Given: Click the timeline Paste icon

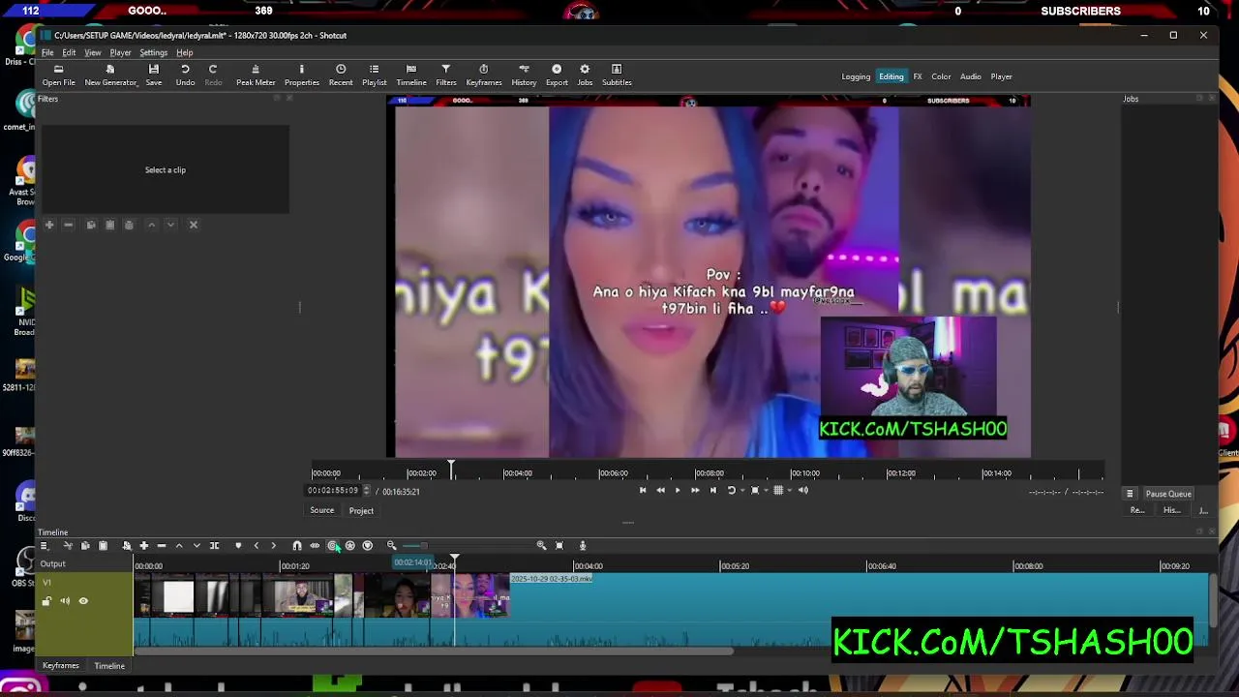Looking at the screenshot, I should point(103,546).
